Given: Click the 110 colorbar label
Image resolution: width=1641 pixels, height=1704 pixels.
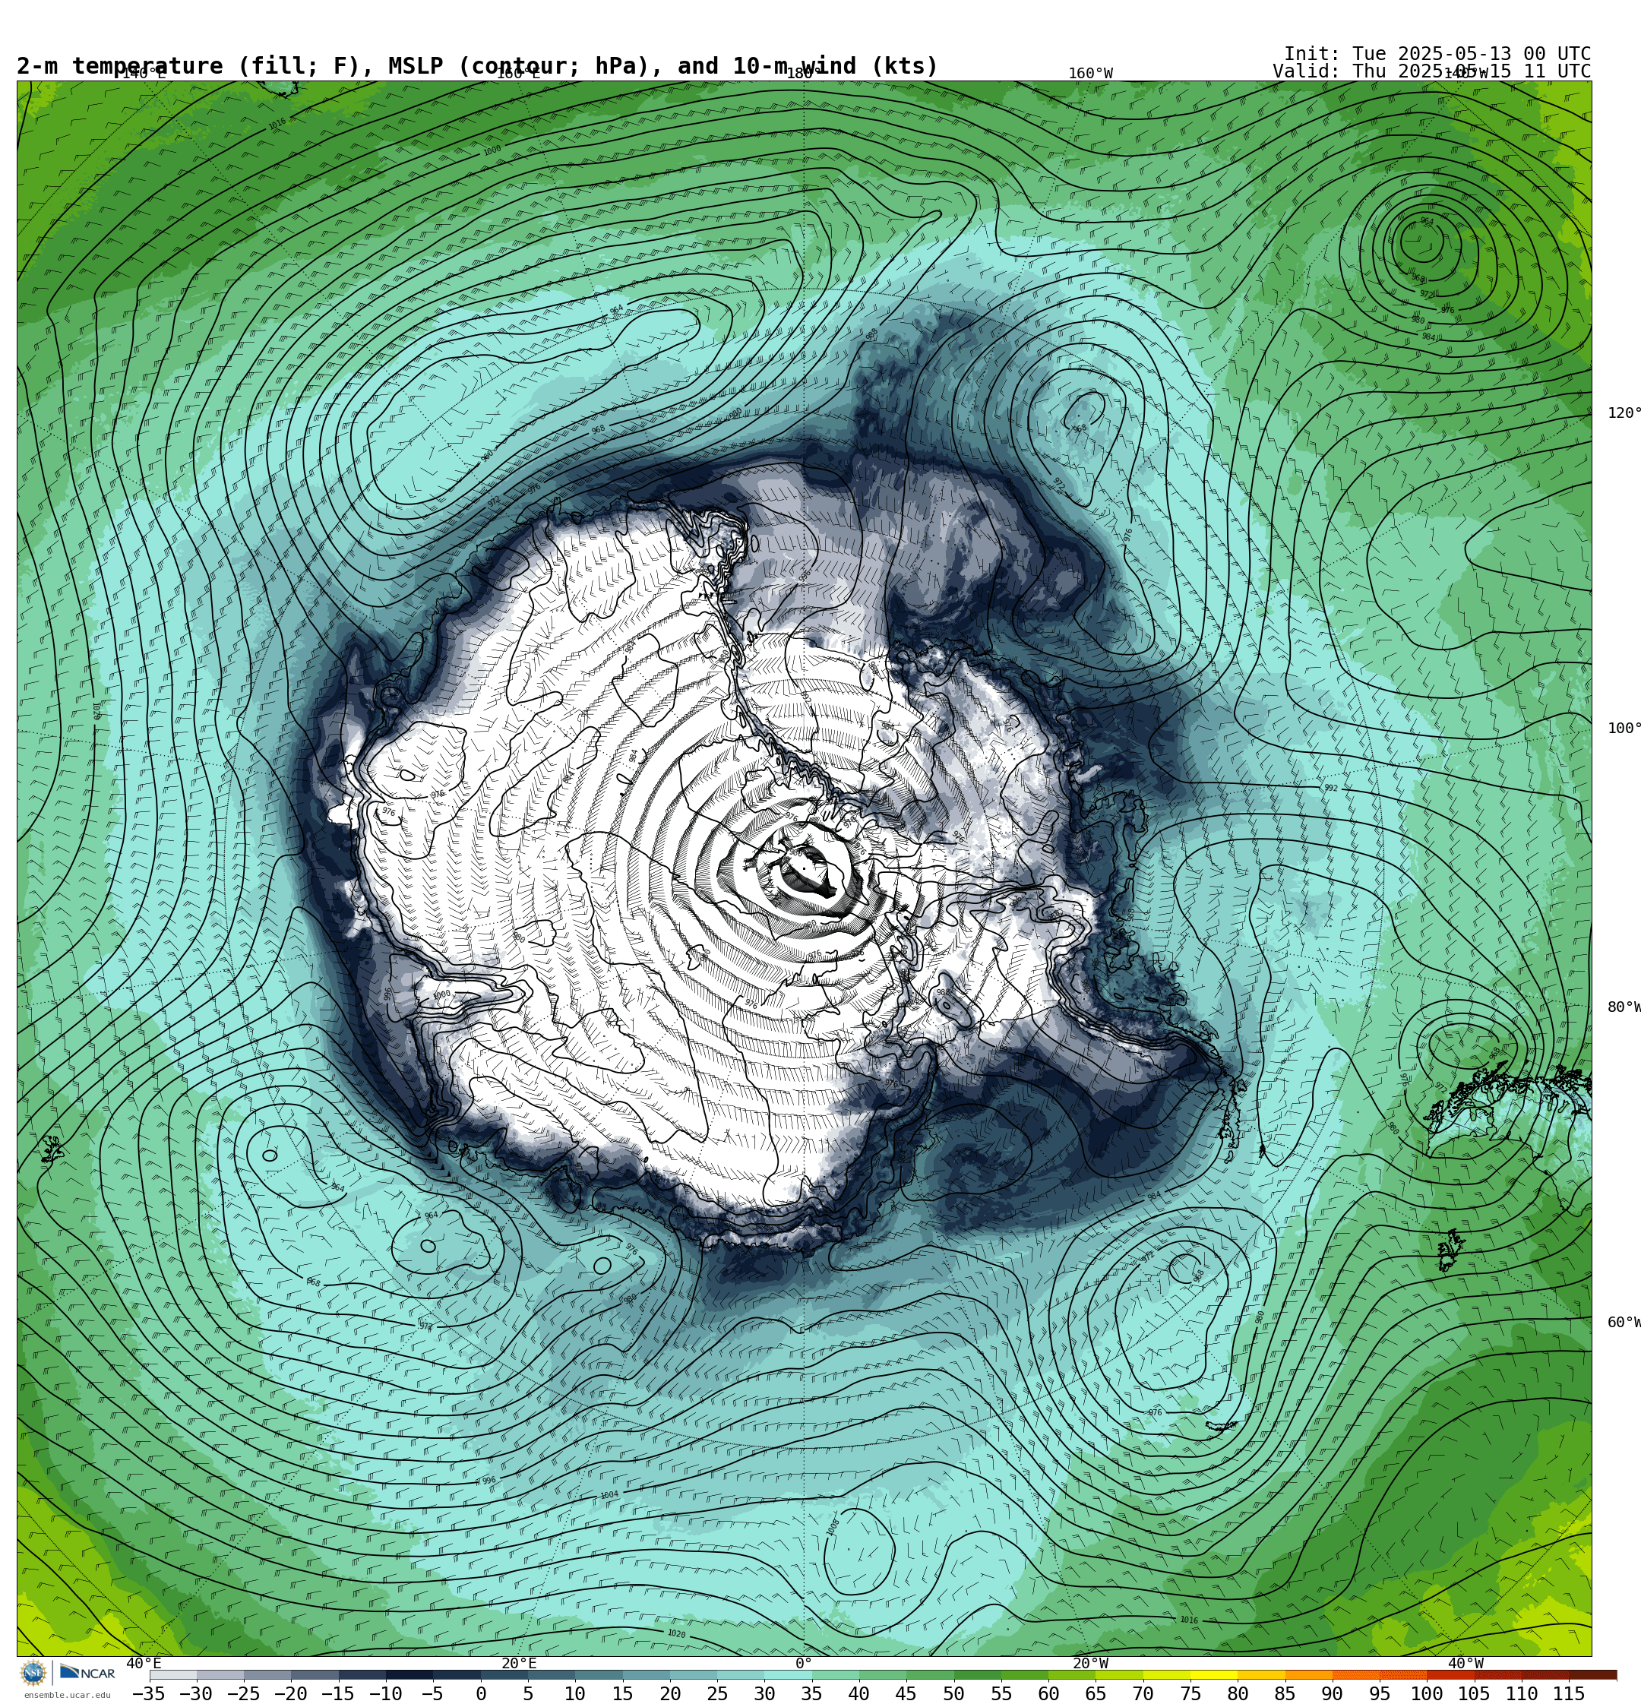Looking at the screenshot, I should [x=1522, y=1693].
